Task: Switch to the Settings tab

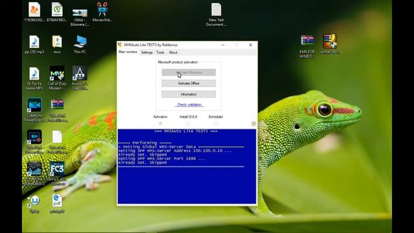Action: (147, 52)
